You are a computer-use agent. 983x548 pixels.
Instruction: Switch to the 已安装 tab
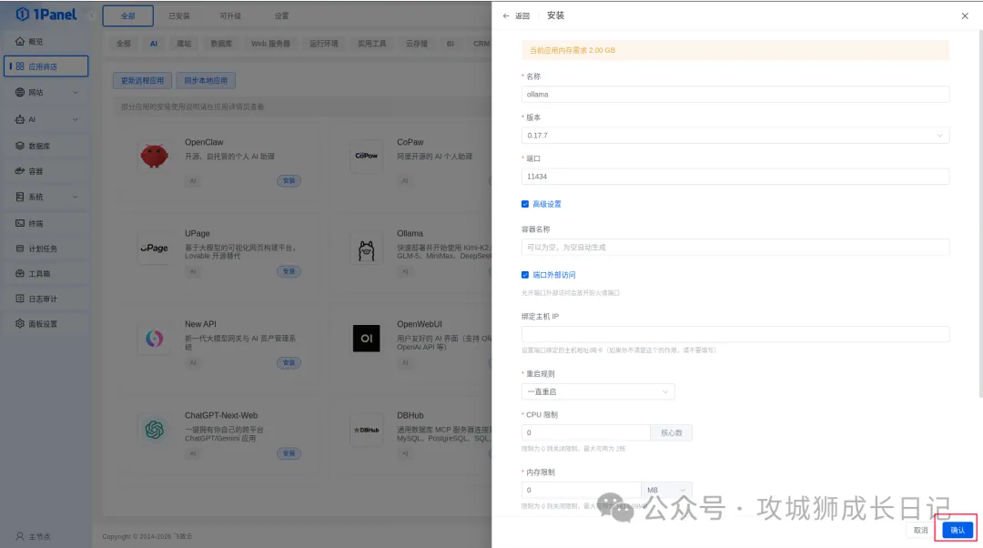[x=179, y=16]
